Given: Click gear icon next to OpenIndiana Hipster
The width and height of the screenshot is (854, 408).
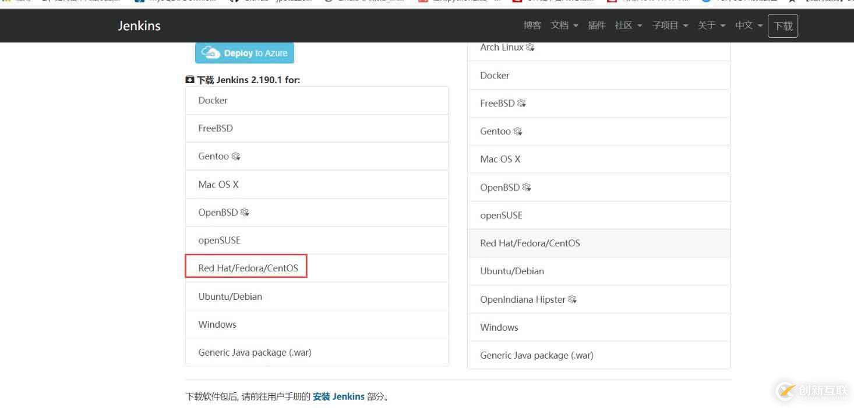Looking at the screenshot, I should tap(572, 300).
